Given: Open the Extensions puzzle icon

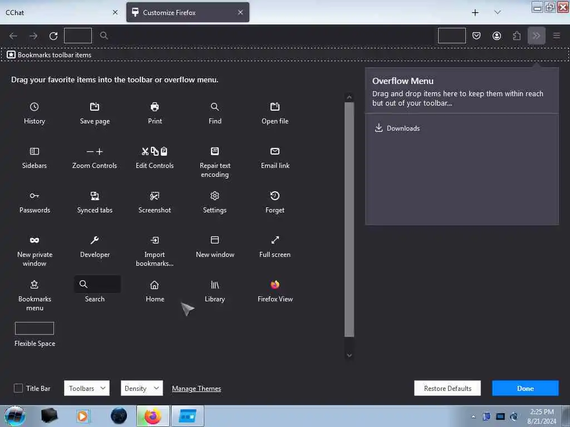Looking at the screenshot, I should pos(517,36).
